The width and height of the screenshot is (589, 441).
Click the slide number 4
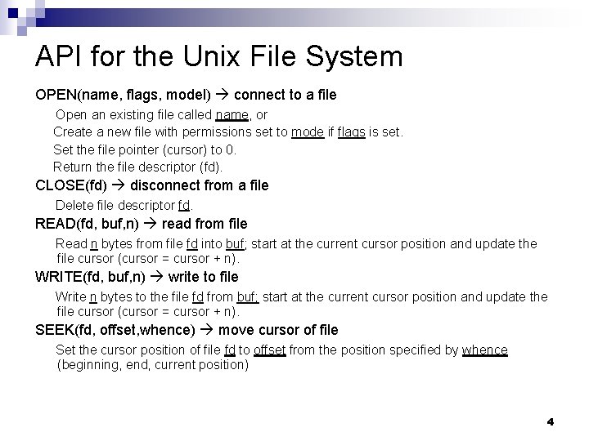click(551, 422)
